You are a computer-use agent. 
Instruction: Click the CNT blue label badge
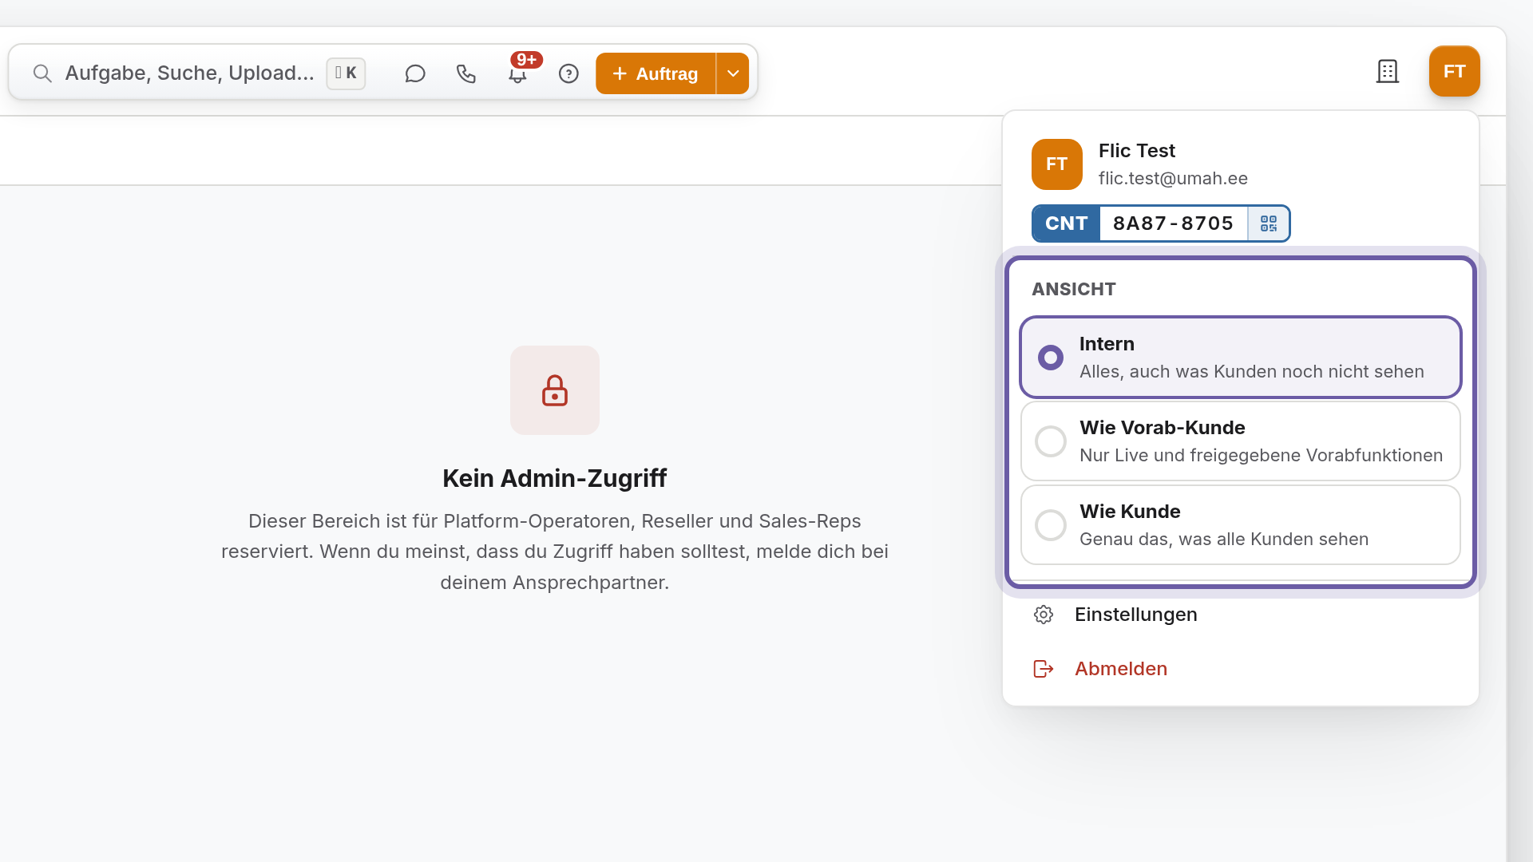point(1066,223)
